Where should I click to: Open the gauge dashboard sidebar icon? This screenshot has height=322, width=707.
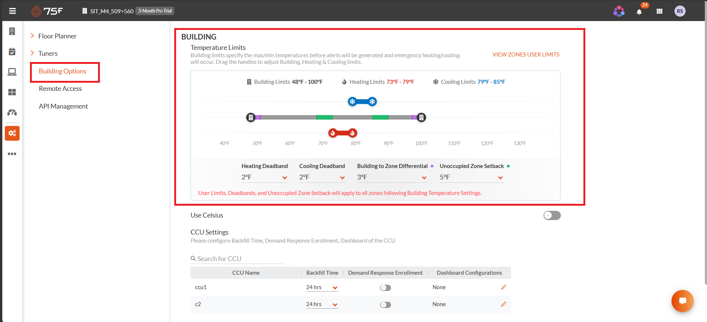click(12, 112)
